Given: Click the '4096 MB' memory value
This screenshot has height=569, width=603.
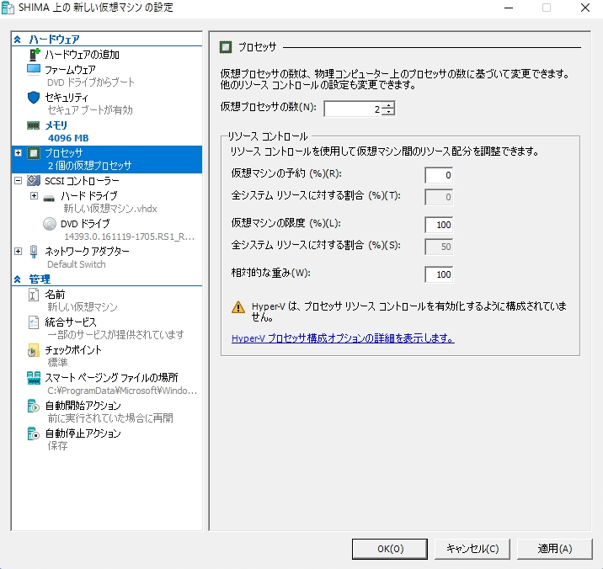Looking at the screenshot, I should point(68,138).
